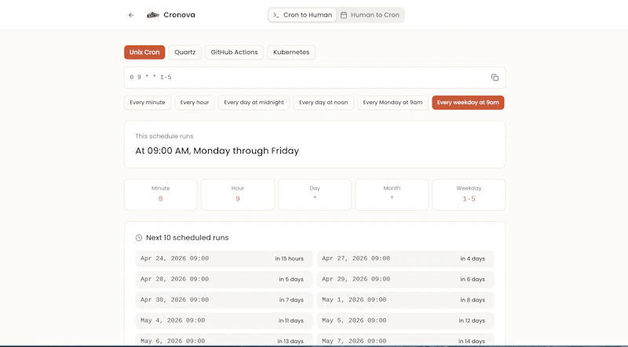Select the Unix Cron format
Viewport: 628px width, 347px height.
(144, 52)
